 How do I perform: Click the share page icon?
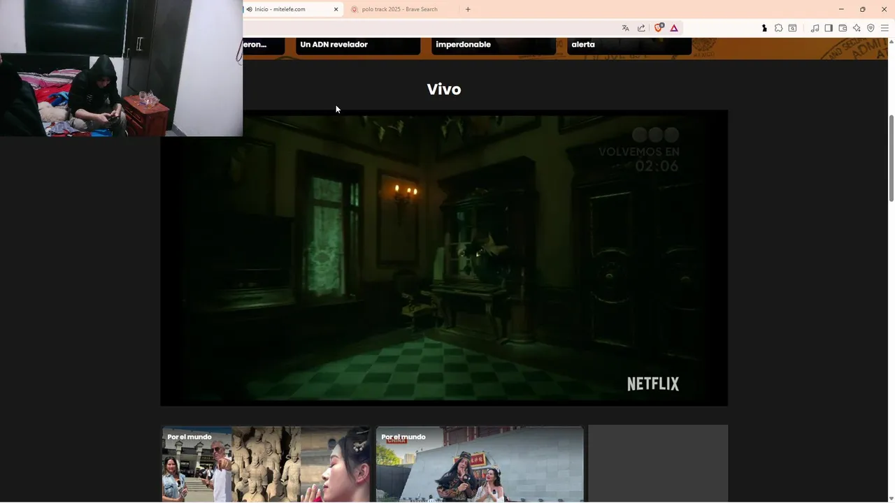(641, 28)
